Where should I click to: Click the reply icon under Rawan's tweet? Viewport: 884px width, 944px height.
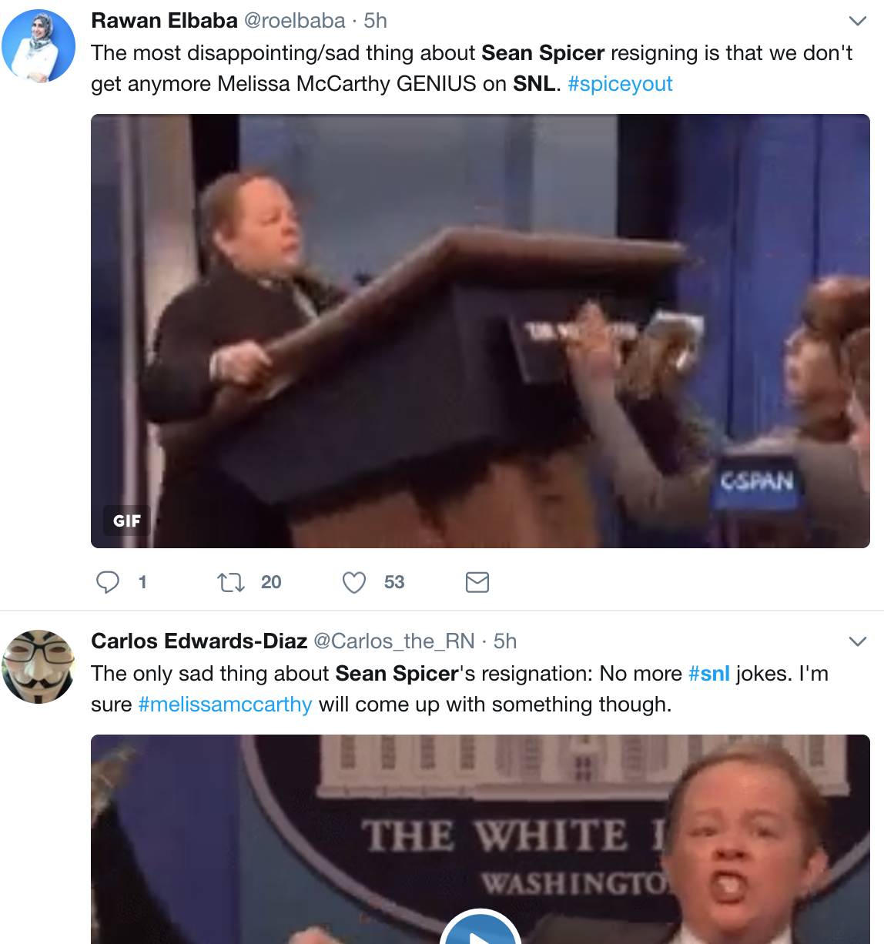[107, 582]
